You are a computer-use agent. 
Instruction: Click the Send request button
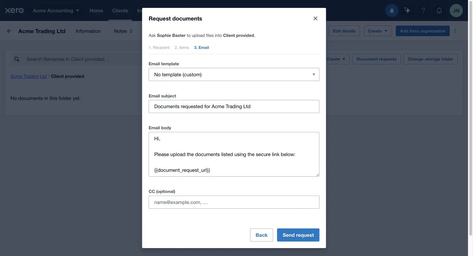click(298, 235)
